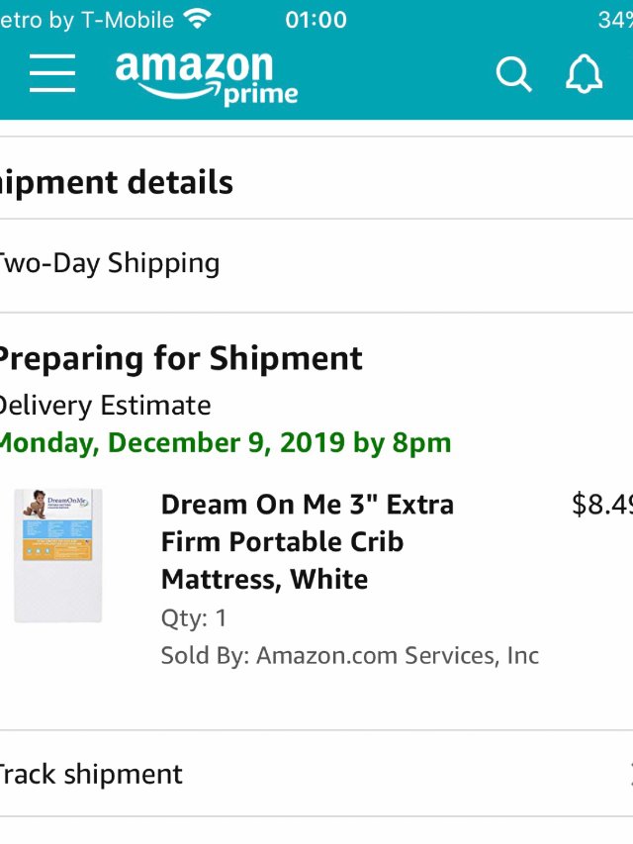Tap the item price amount
Screen dimensions: 633x844
coord(601,505)
